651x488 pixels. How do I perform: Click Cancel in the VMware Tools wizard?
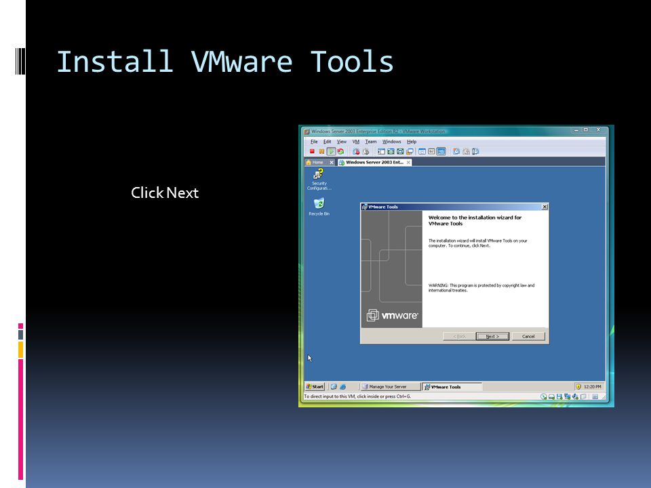(x=528, y=336)
